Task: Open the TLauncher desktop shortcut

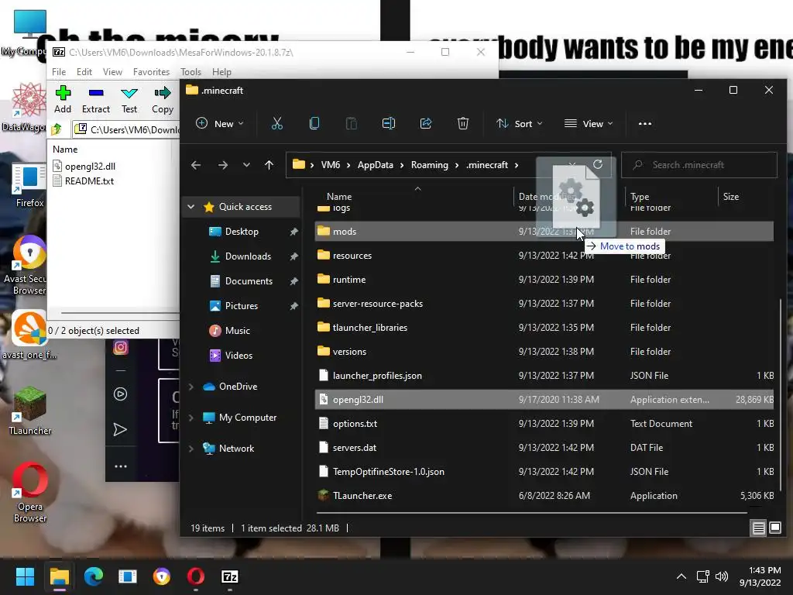Action: tap(30, 411)
